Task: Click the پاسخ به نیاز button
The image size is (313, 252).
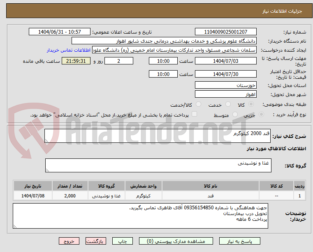Action: coord(239,241)
